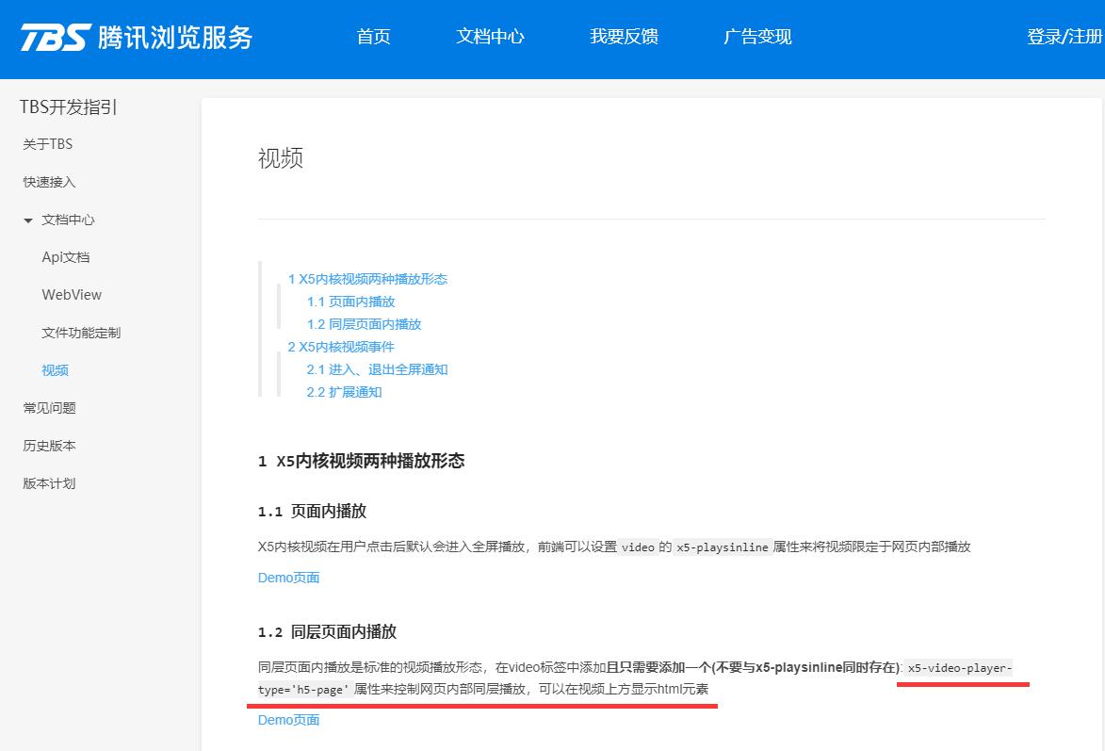Click the type='h5-page' code snippet
Image resolution: width=1105 pixels, height=751 pixels.
coord(303,690)
